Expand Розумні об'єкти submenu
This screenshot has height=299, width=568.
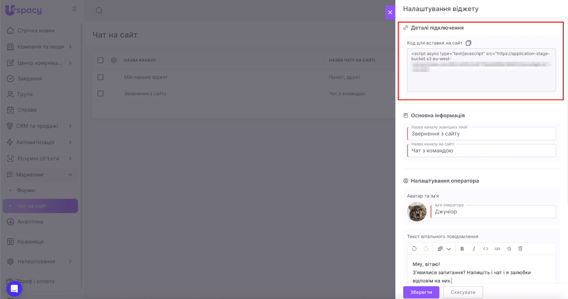pyautogui.click(x=70, y=159)
